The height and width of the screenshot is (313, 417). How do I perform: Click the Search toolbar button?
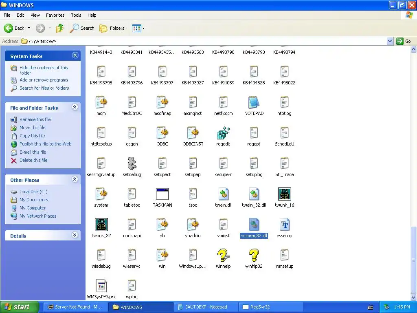tap(82, 28)
